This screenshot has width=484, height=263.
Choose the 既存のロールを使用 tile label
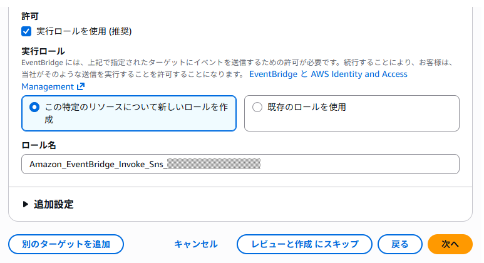point(307,107)
